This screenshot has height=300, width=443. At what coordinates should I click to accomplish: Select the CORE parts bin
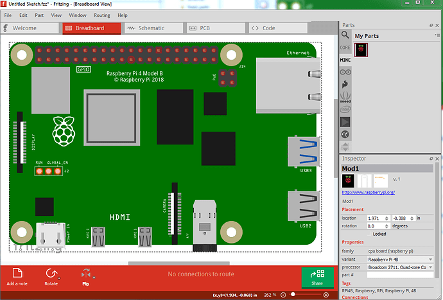click(345, 48)
